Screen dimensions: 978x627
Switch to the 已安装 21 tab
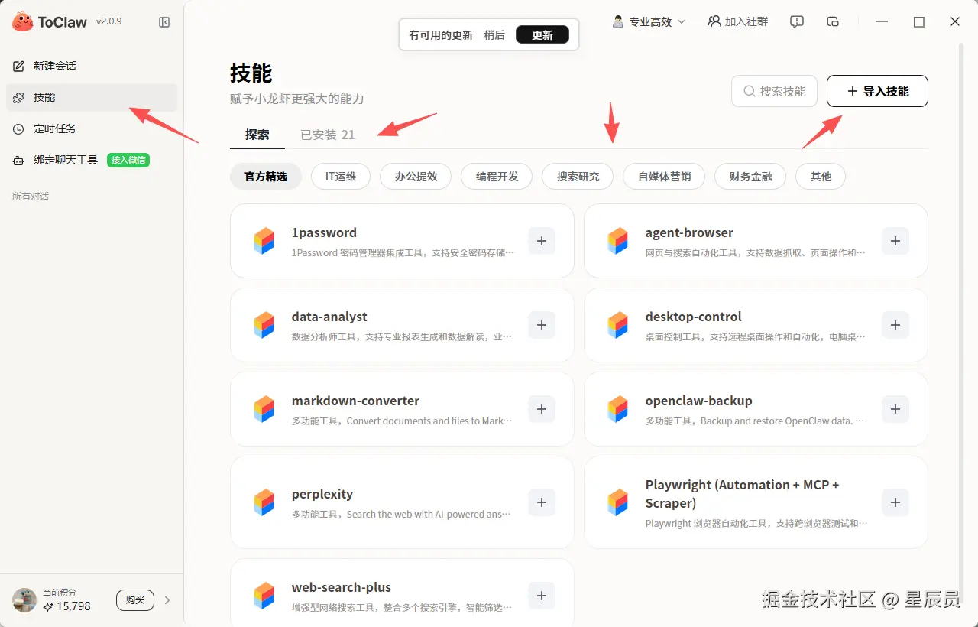[x=328, y=135]
